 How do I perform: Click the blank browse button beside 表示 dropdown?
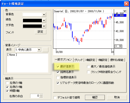pyautogui.click(x=45, y=50)
